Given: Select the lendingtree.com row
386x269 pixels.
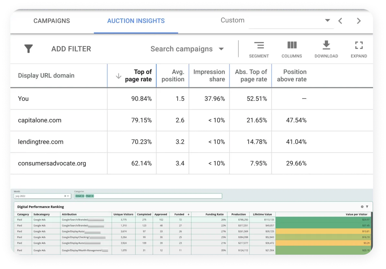Looking at the screenshot, I should coord(191,142).
